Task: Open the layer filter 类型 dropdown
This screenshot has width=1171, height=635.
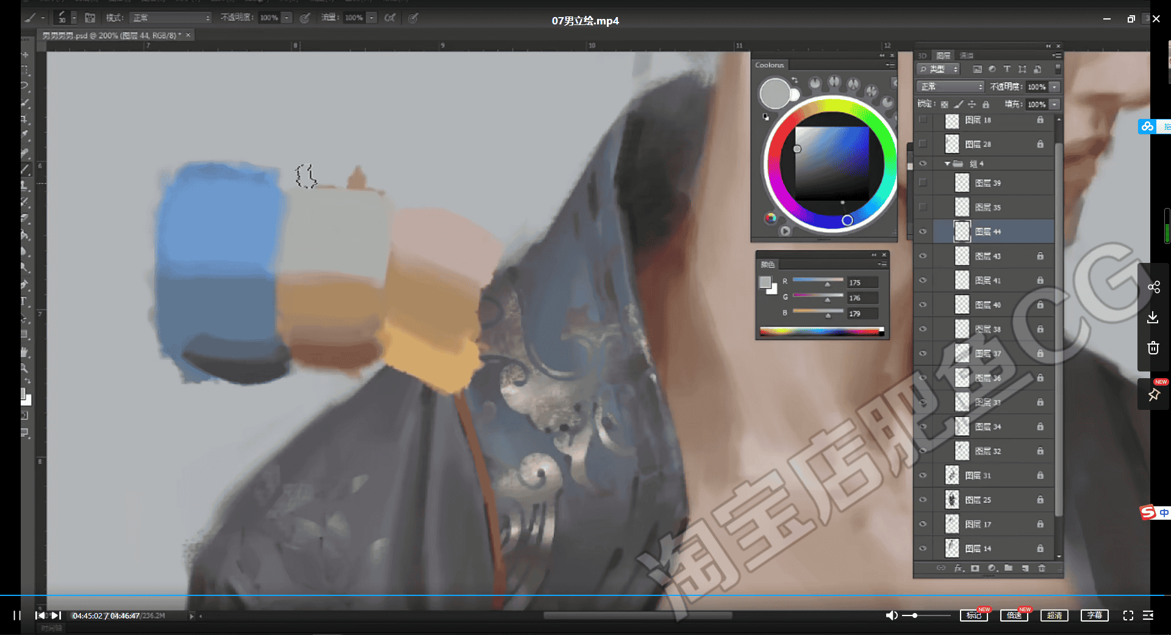Action: (939, 69)
